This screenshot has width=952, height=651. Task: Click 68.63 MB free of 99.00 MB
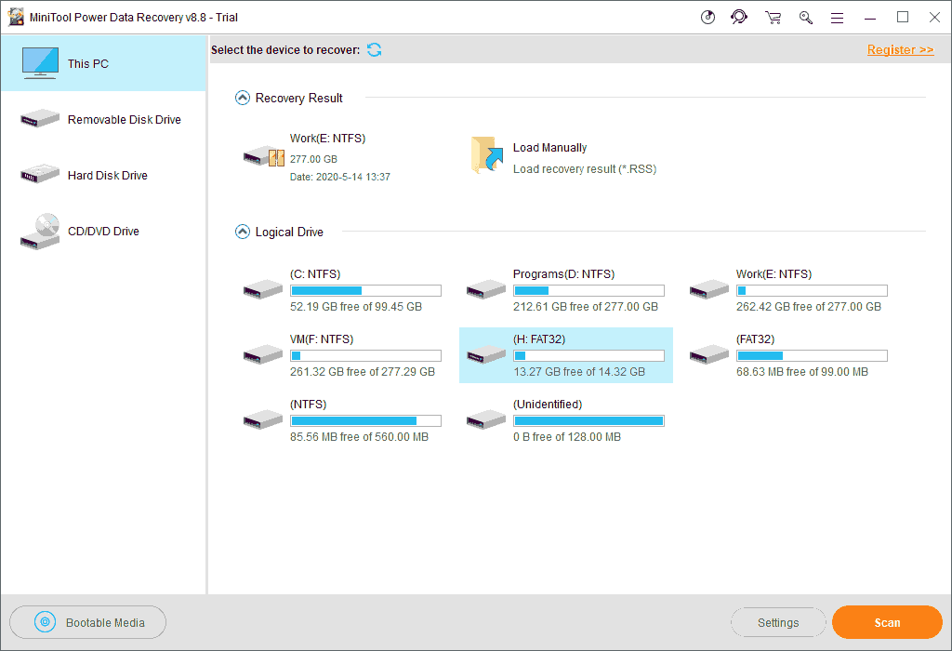(x=802, y=372)
